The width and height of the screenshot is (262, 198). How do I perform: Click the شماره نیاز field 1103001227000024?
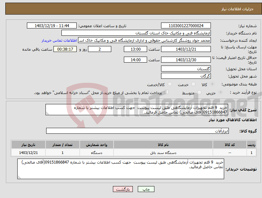point(186,26)
